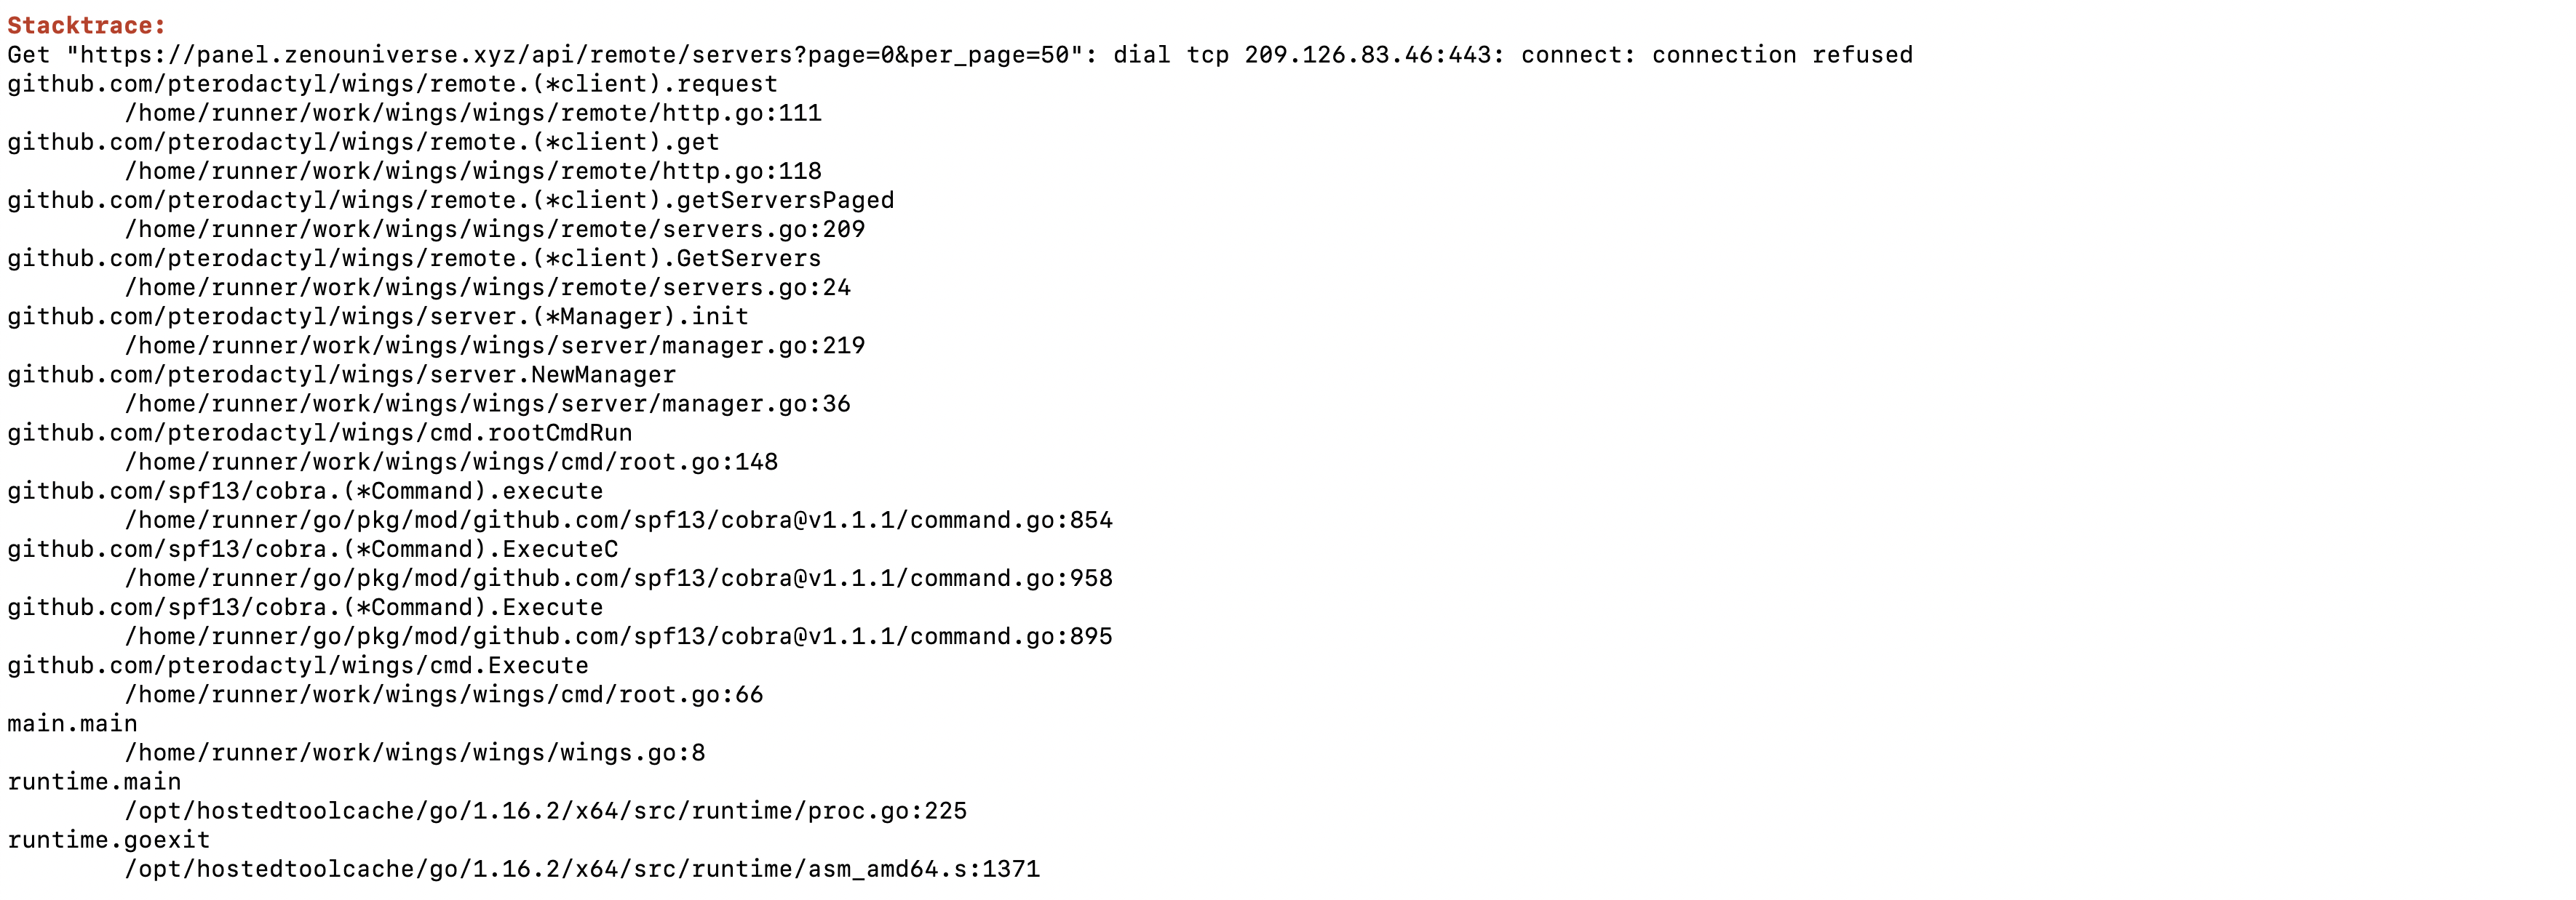The image size is (2576, 900).
Task: Click the (*client).GetServers function line
Action: 414,257
